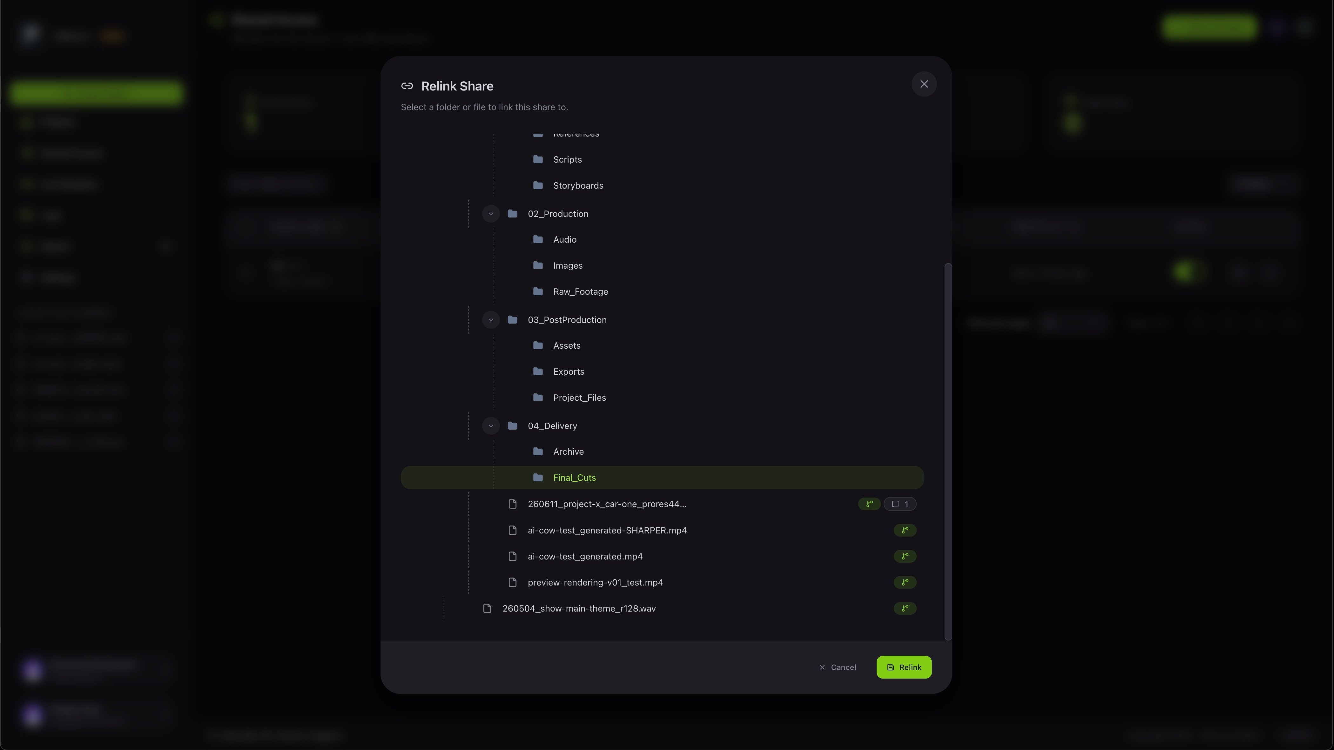The height and width of the screenshot is (750, 1334).
Task: Click version badge on 260504_show-main-theme_r128.wav
Action: point(905,609)
